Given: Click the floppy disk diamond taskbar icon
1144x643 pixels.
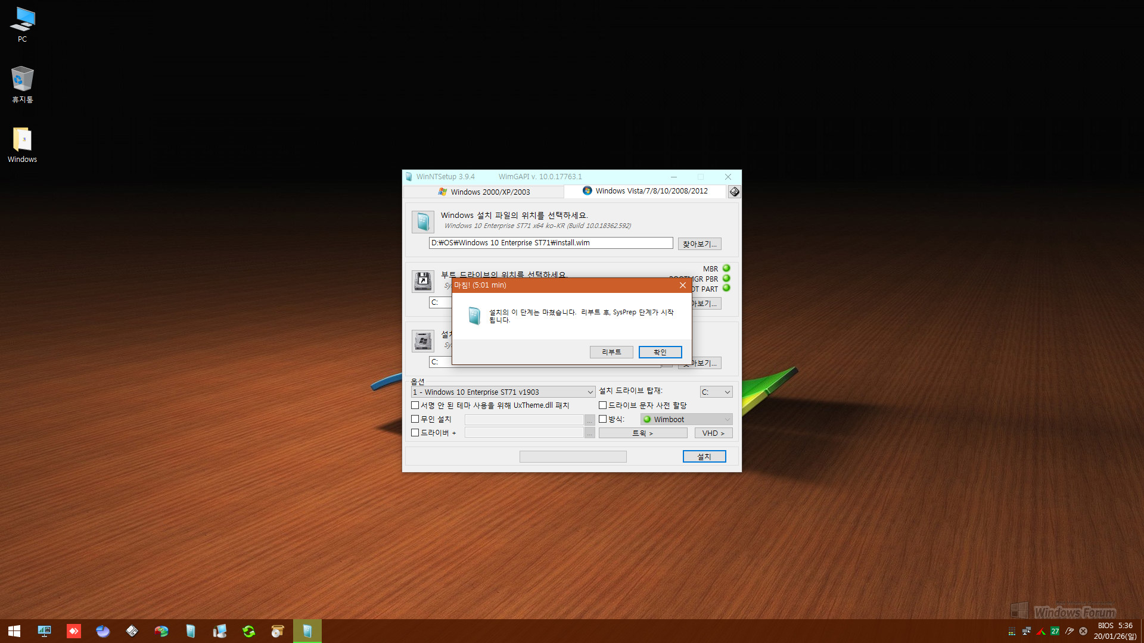Looking at the screenshot, I should click(132, 631).
